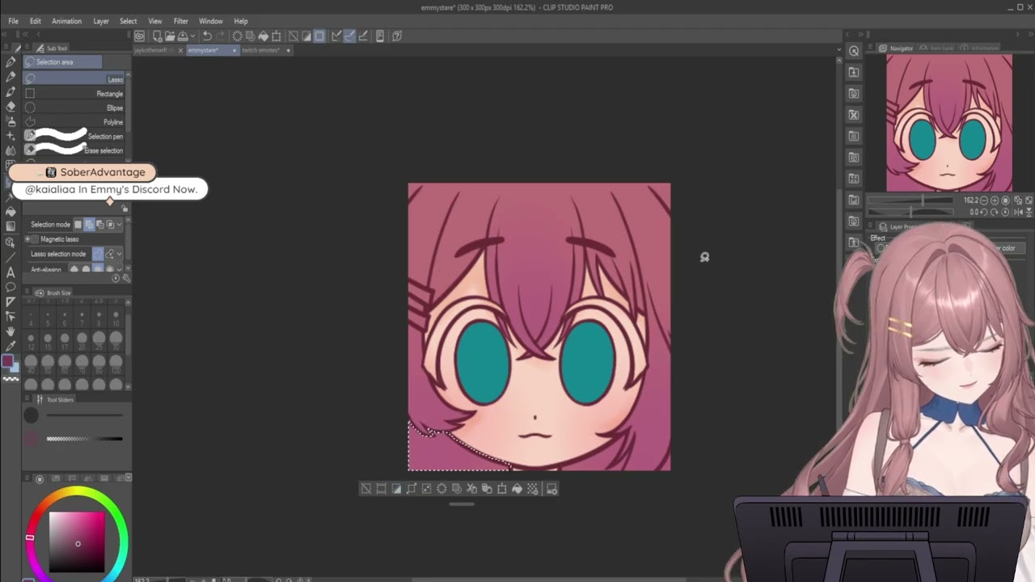The image size is (1035, 582).
Task: Create a new canvas with New icon
Action: click(158, 36)
